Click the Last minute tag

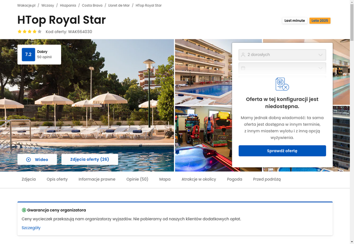pyautogui.click(x=295, y=20)
